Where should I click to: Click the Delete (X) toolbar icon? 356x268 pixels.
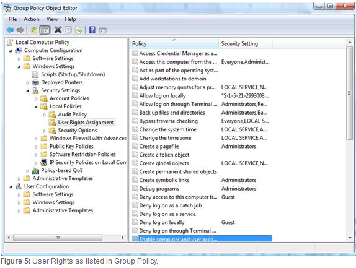58,30
